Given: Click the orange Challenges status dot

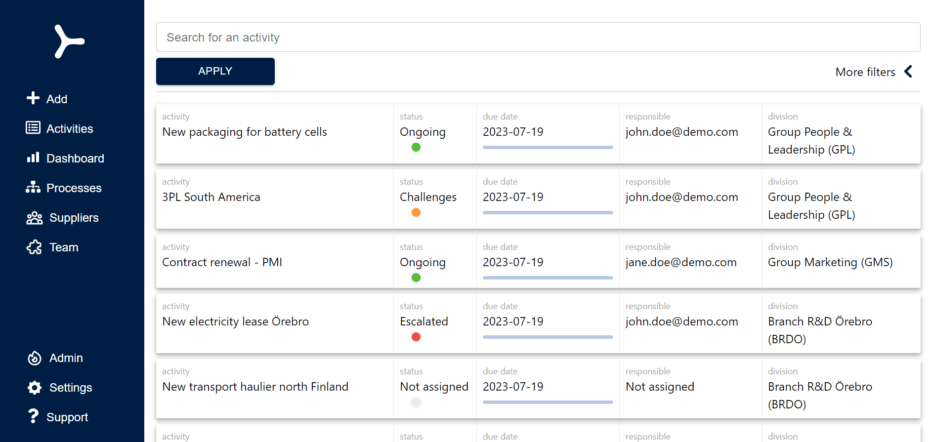Looking at the screenshot, I should point(416,212).
